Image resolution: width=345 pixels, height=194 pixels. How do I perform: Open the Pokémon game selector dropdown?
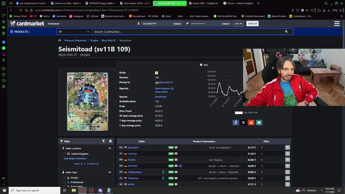(54, 24)
